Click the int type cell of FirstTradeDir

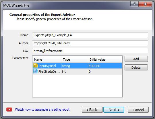(75, 72)
